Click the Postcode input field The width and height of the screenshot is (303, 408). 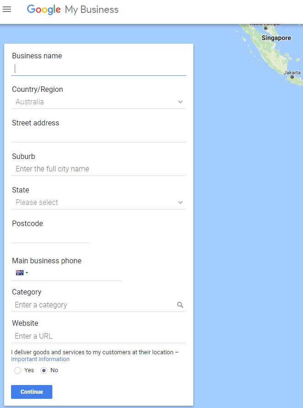pyautogui.click(x=50, y=237)
